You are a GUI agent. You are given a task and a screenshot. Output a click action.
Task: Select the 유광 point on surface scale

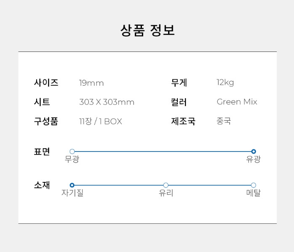click(254, 152)
